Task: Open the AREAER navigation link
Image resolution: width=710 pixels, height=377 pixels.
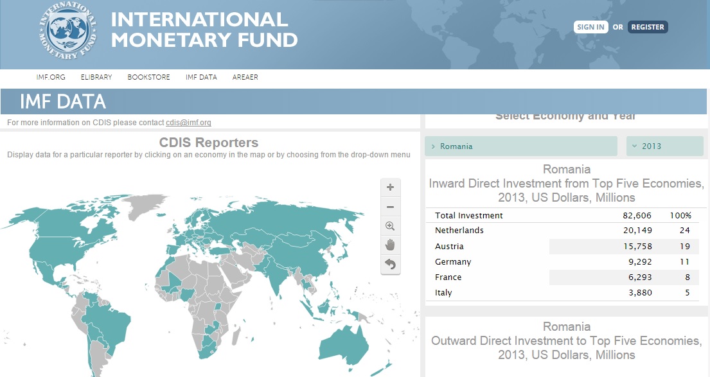Action: (x=245, y=77)
